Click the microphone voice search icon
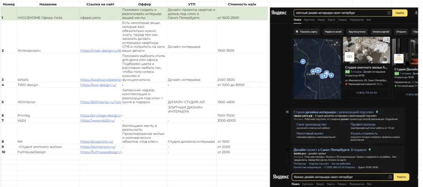Image resolution: width=423 pixels, height=187 pixels. click(417, 13)
